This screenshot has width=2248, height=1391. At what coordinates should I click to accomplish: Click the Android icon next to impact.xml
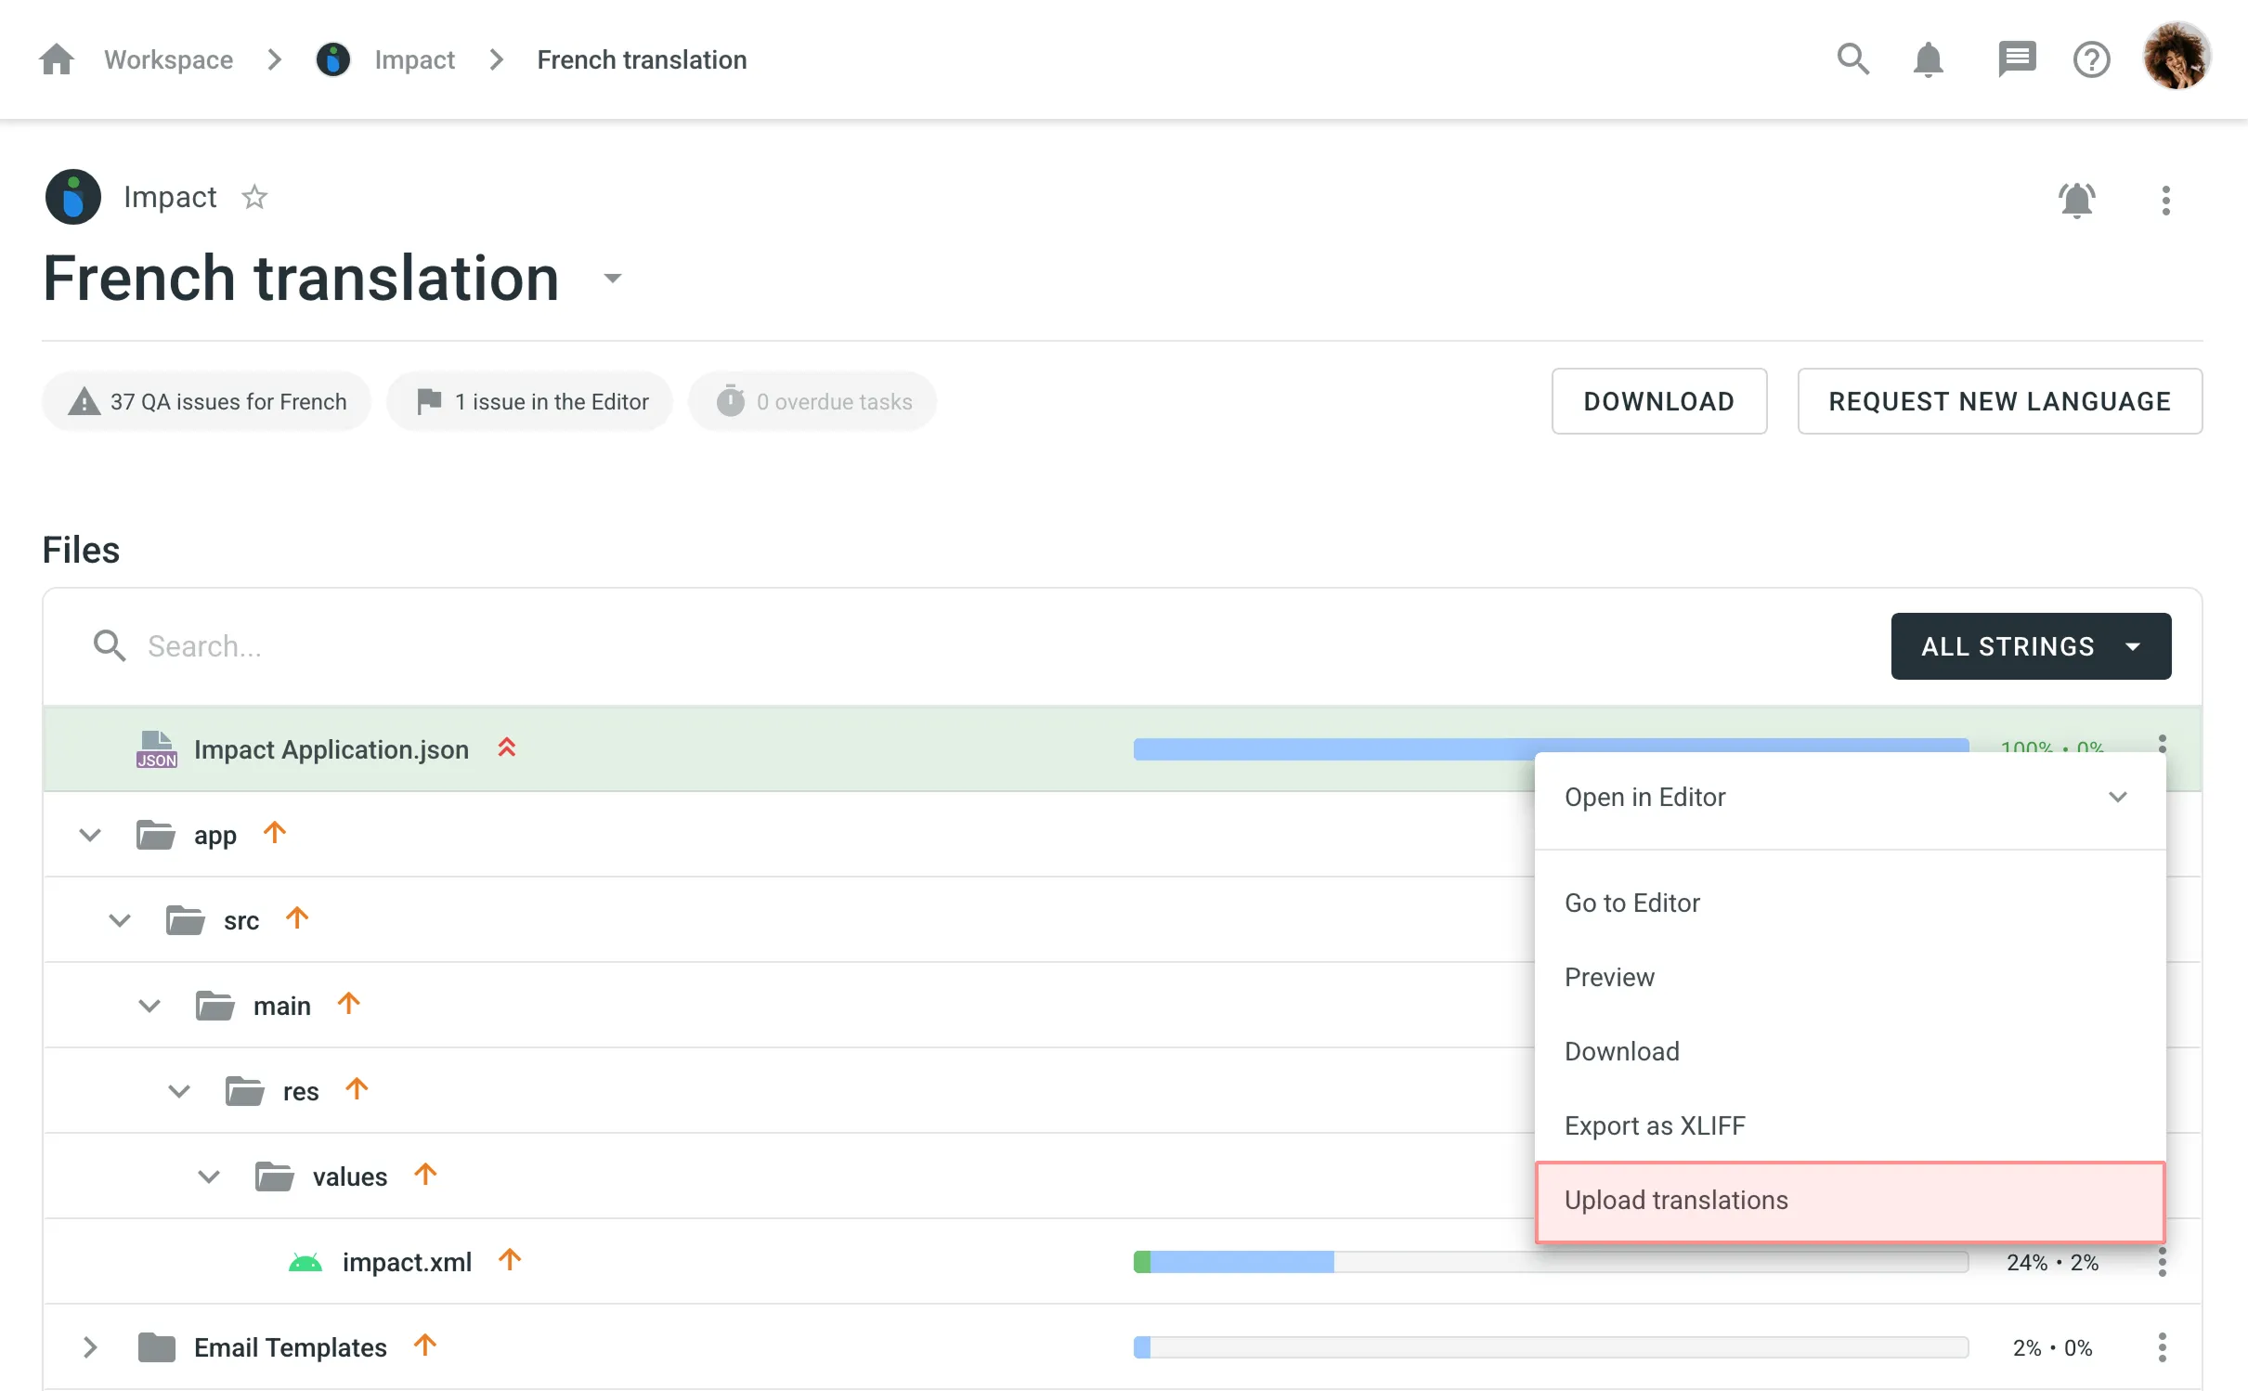tap(305, 1261)
